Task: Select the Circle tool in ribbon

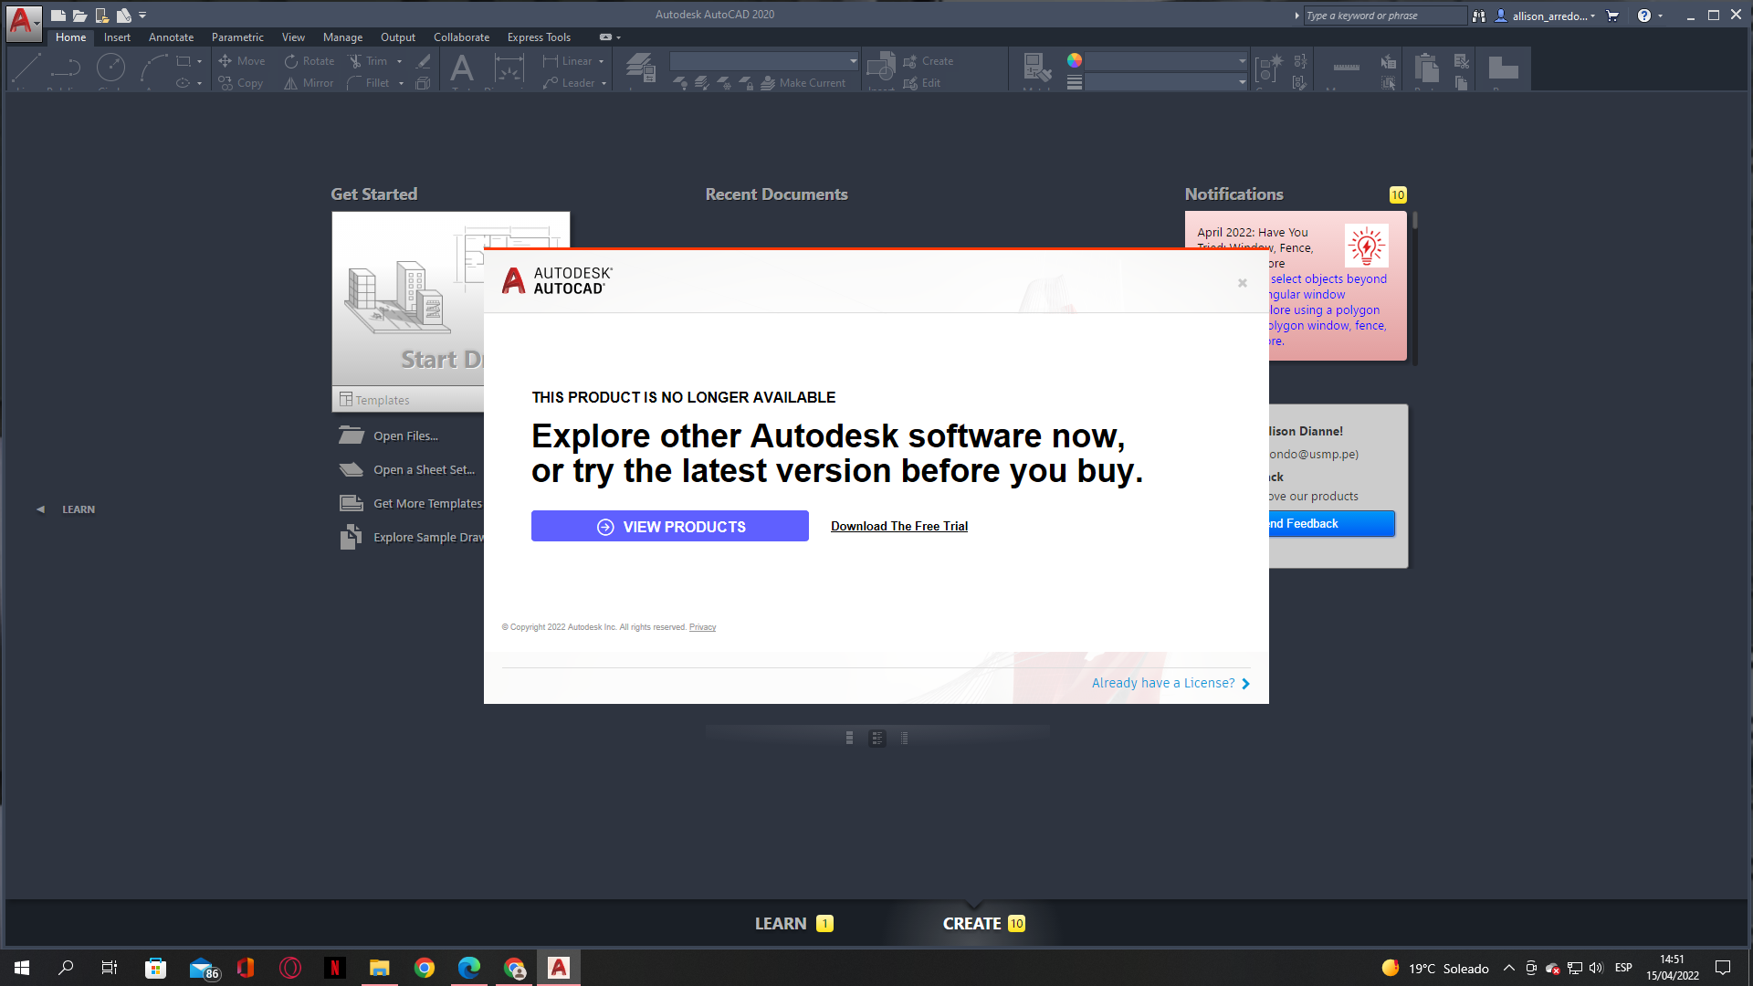Action: click(110, 69)
